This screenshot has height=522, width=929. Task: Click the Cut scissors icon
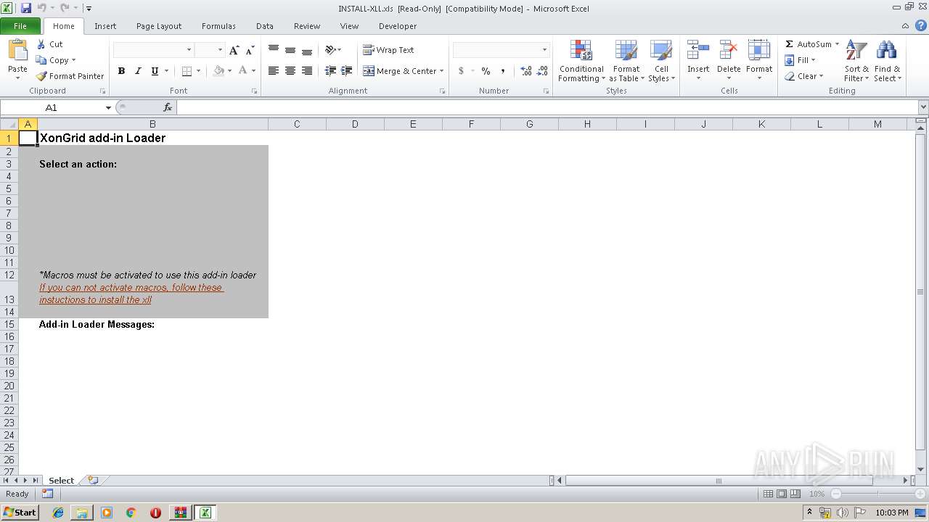pyautogui.click(x=41, y=44)
